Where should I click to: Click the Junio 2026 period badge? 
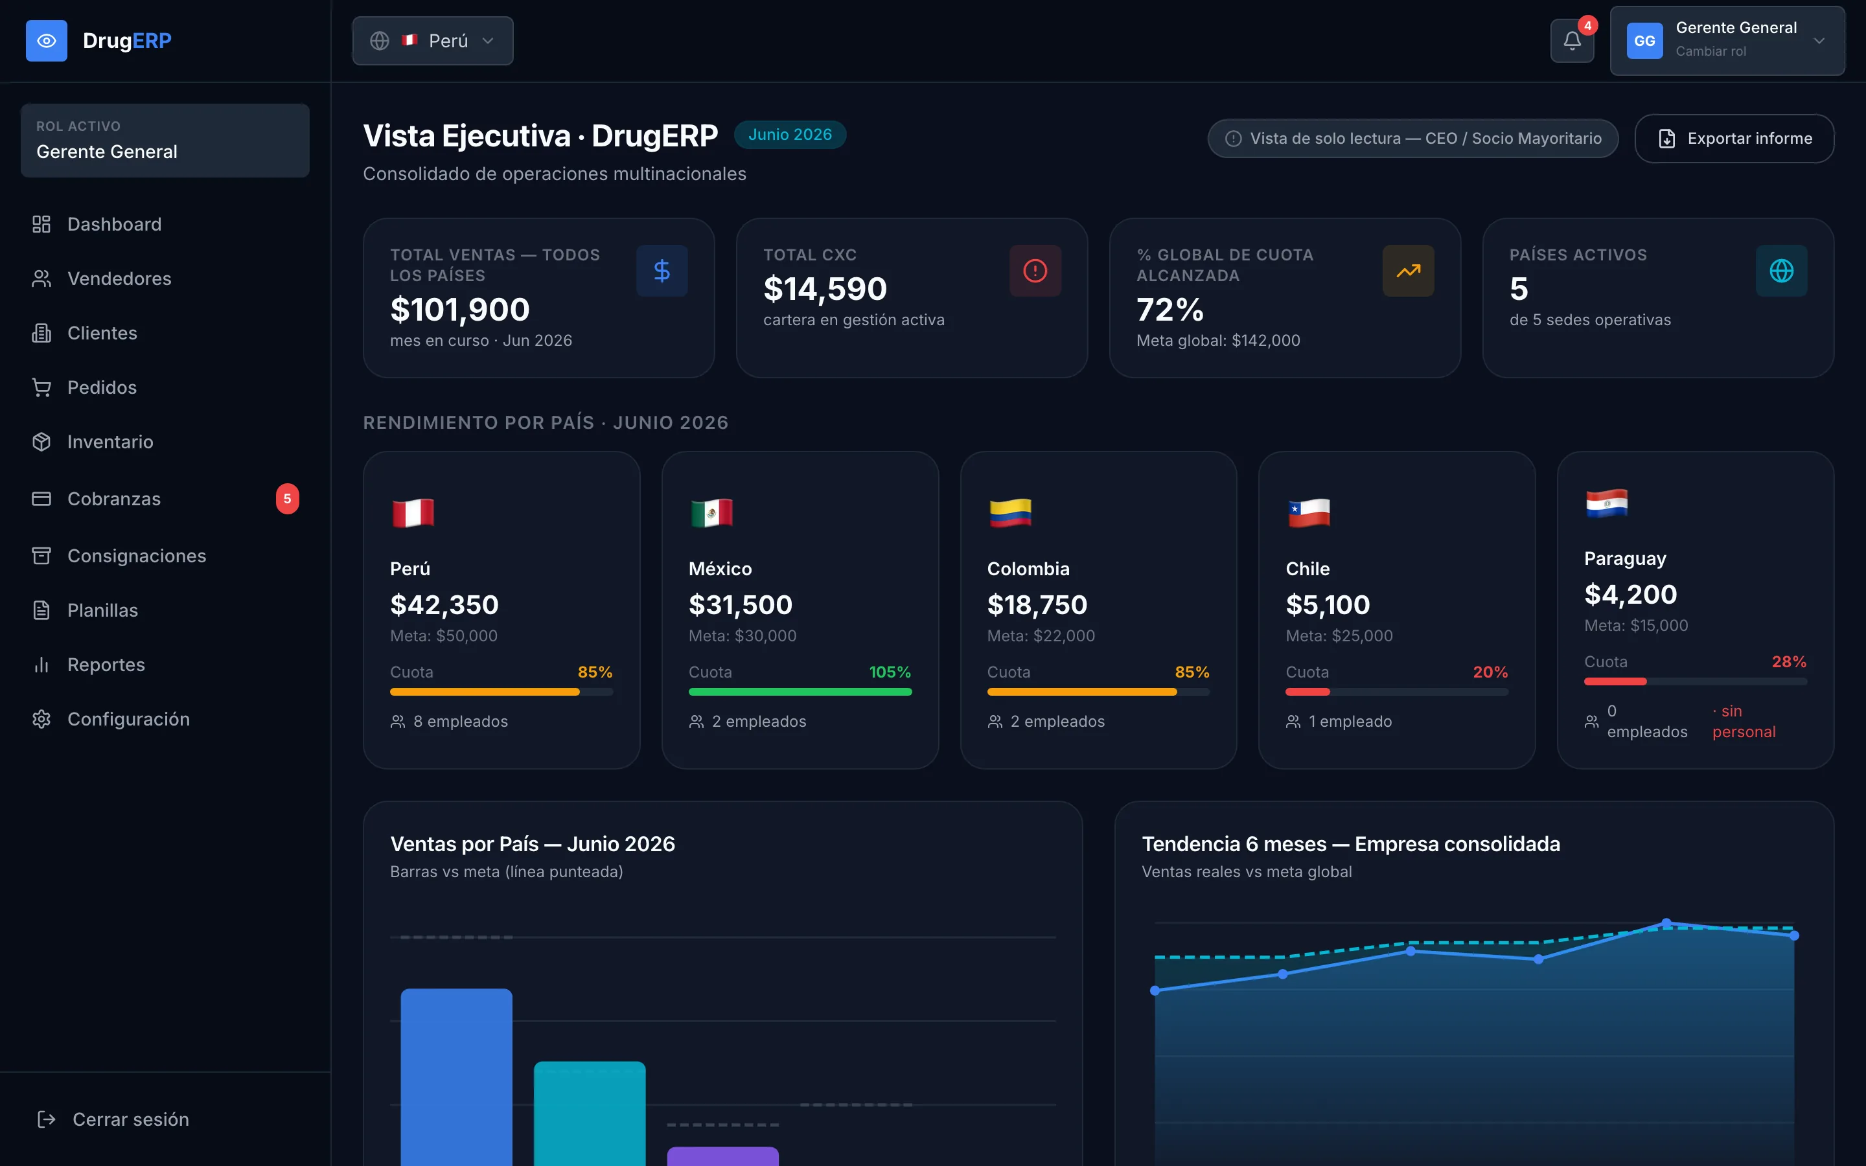[790, 135]
